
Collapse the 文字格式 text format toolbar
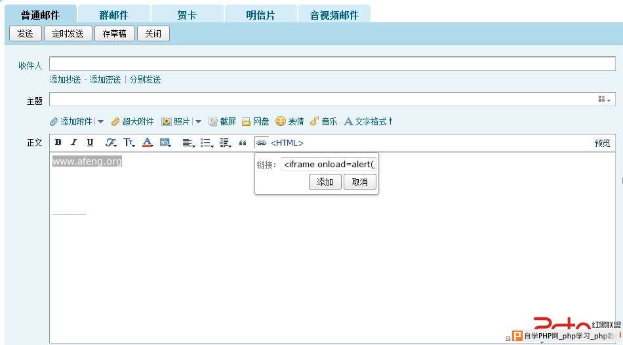pyautogui.click(x=369, y=121)
